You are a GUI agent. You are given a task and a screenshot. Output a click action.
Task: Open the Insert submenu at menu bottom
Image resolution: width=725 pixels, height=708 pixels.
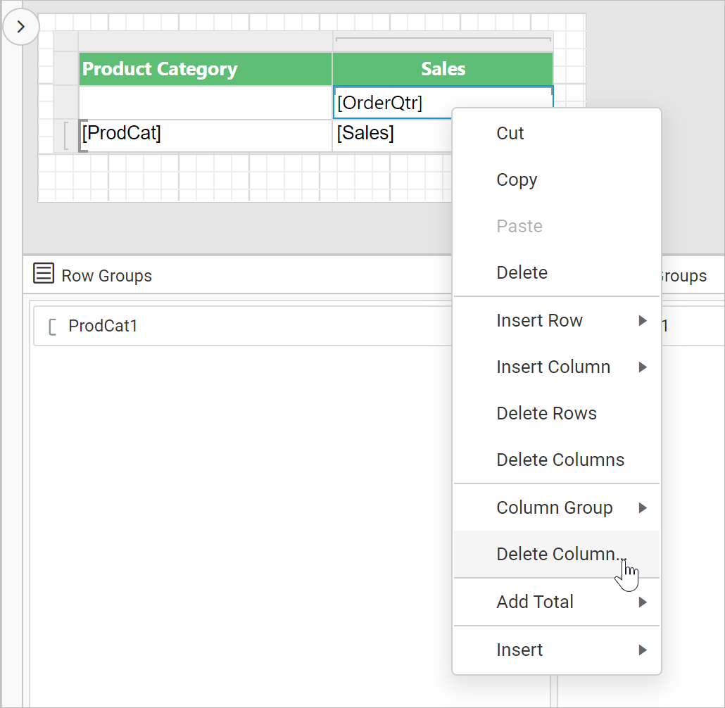[x=519, y=650]
